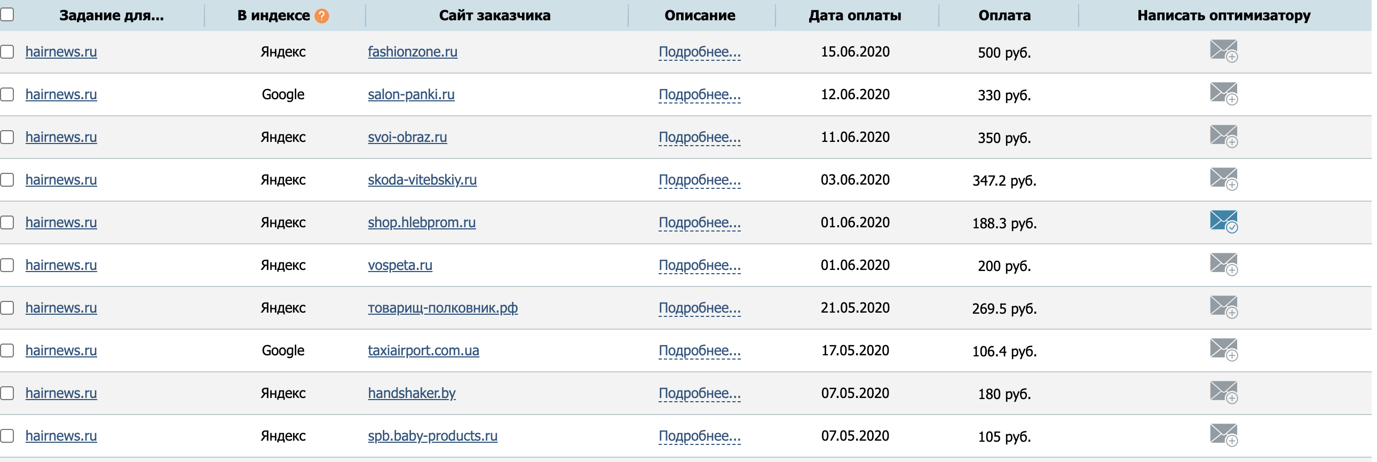Open the skoda-vitebskiy.ru customer site link
1377x462 pixels.
pos(422,179)
